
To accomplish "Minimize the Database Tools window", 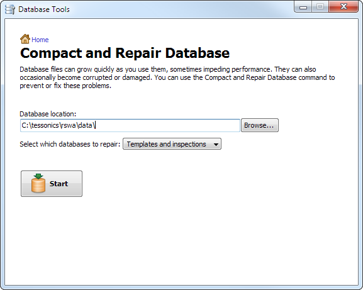I will click(x=303, y=7).
